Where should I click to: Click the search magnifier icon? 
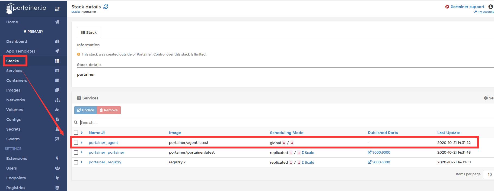(76, 122)
